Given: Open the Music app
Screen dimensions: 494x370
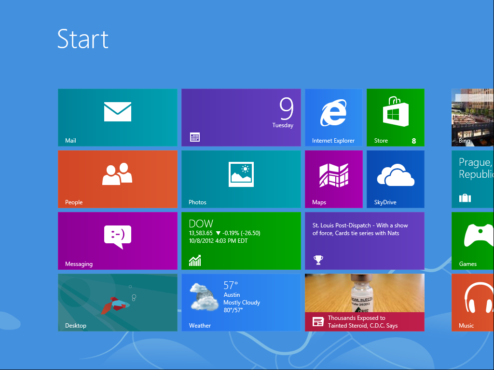Looking at the screenshot, I should [472, 302].
